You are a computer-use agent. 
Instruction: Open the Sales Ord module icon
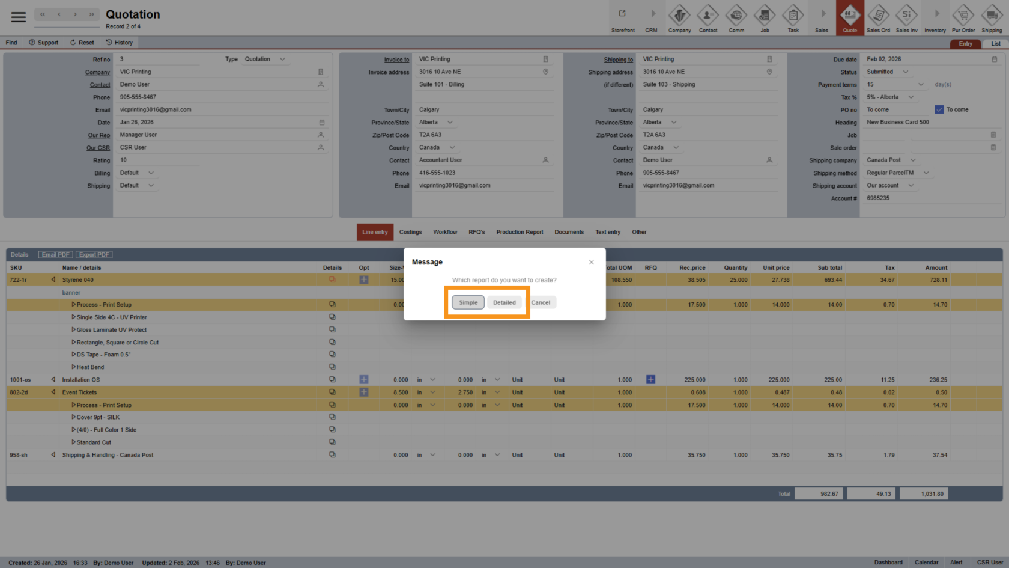878,17
